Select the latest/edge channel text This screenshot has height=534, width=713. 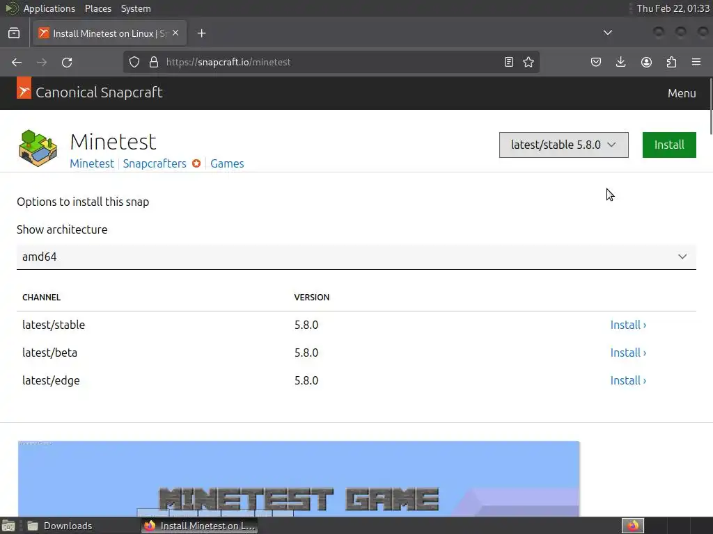click(x=51, y=380)
